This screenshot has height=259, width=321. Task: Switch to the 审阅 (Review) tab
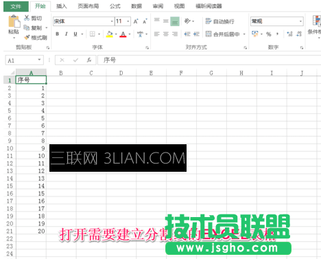tap(158, 6)
